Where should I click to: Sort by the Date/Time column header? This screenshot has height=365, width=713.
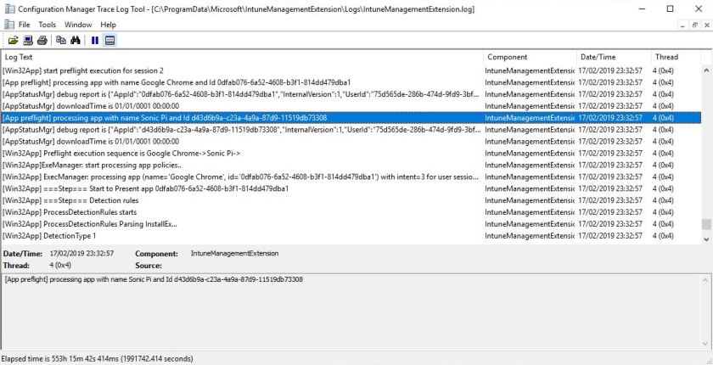(x=612, y=57)
